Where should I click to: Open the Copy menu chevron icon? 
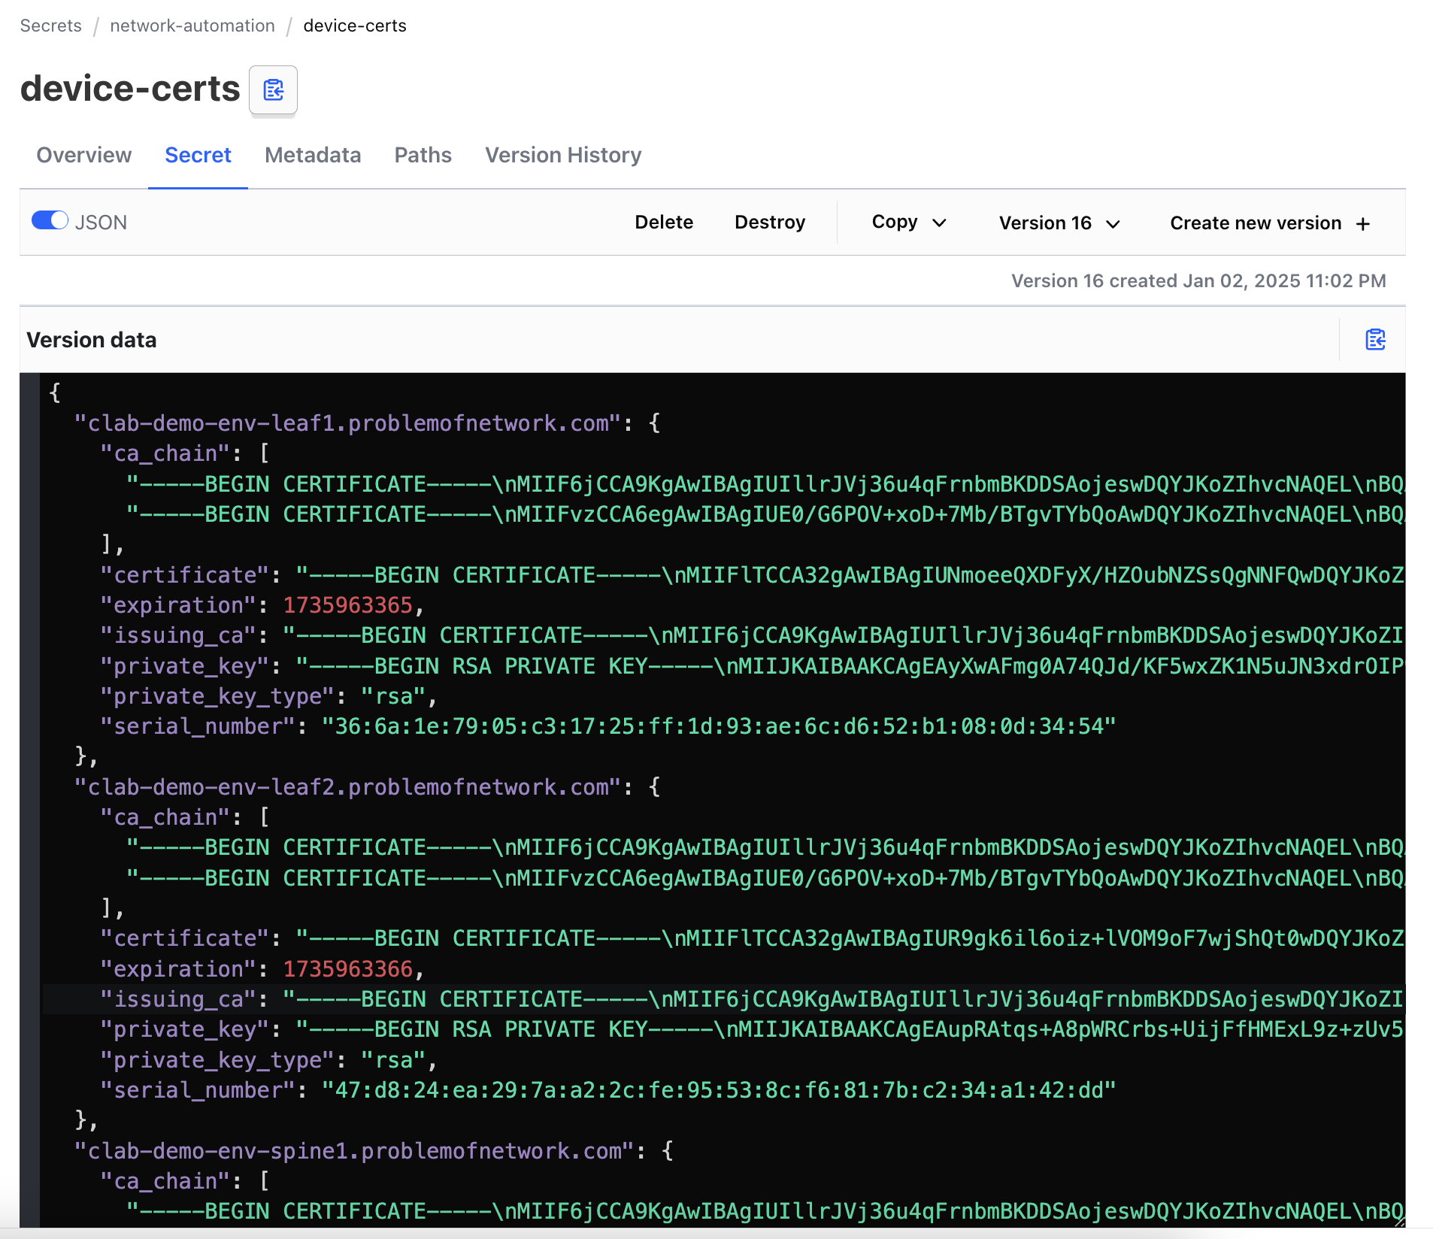[939, 223]
